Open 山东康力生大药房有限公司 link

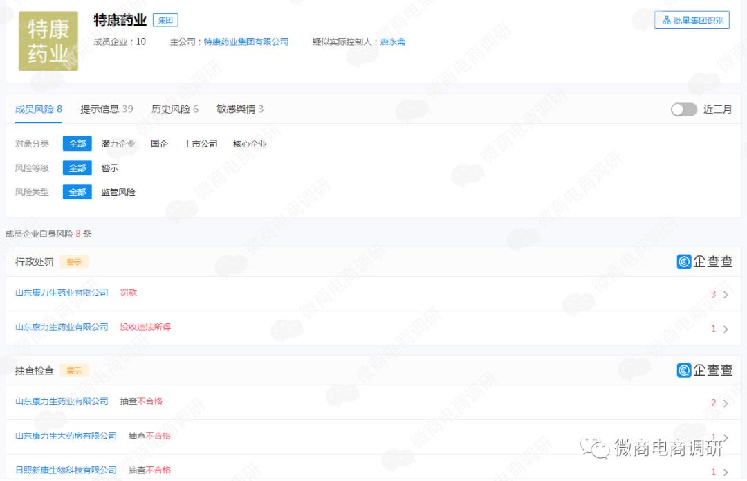tap(66, 436)
